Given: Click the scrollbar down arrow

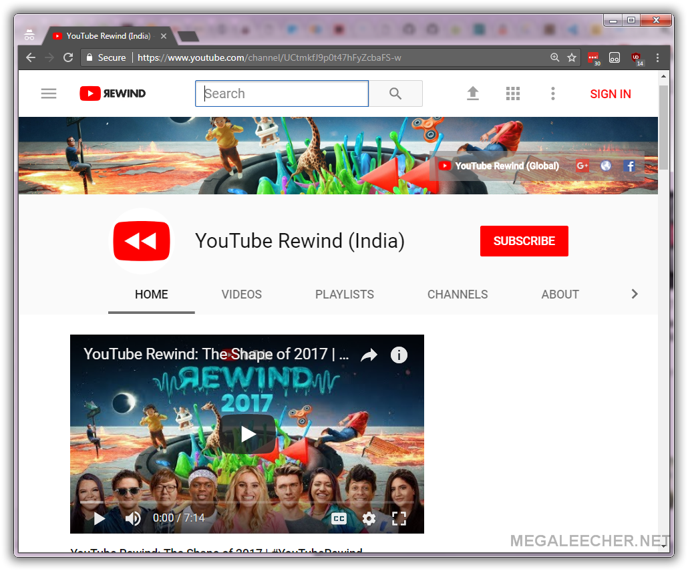Looking at the screenshot, I should 663,546.
